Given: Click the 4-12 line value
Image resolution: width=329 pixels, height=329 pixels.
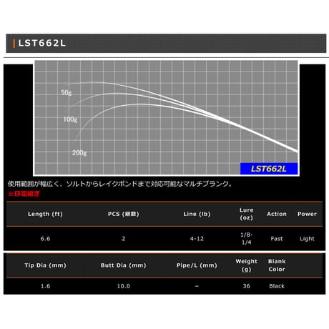Looking at the screenshot, I should pos(197,239).
